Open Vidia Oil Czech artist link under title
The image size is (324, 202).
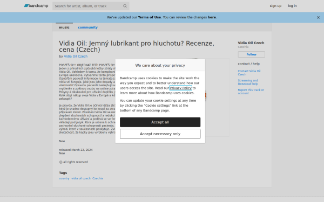pos(76,56)
